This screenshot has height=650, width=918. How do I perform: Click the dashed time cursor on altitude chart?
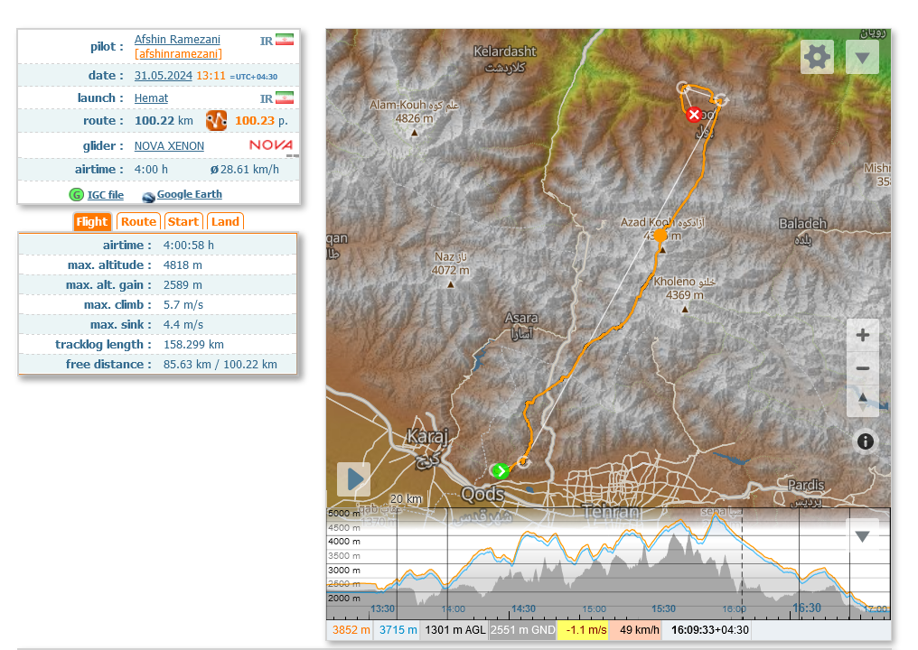(x=743, y=564)
